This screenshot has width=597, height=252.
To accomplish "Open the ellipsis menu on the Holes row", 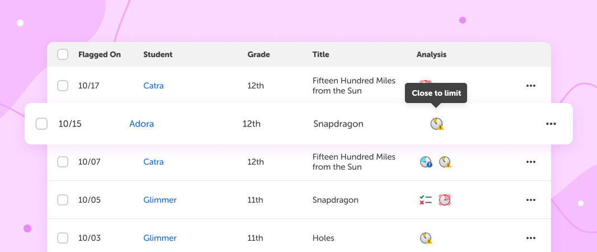I will click(x=531, y=238).
